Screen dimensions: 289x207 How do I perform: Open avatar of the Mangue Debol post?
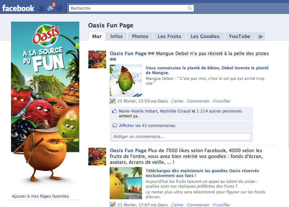[97, 60]
